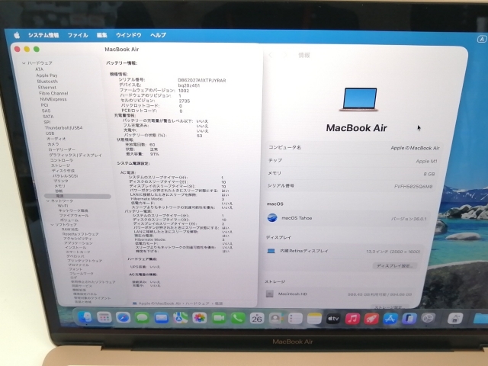Click the battery serial number value
Screen dimensions: 488x366
click(x=201, y=80)
